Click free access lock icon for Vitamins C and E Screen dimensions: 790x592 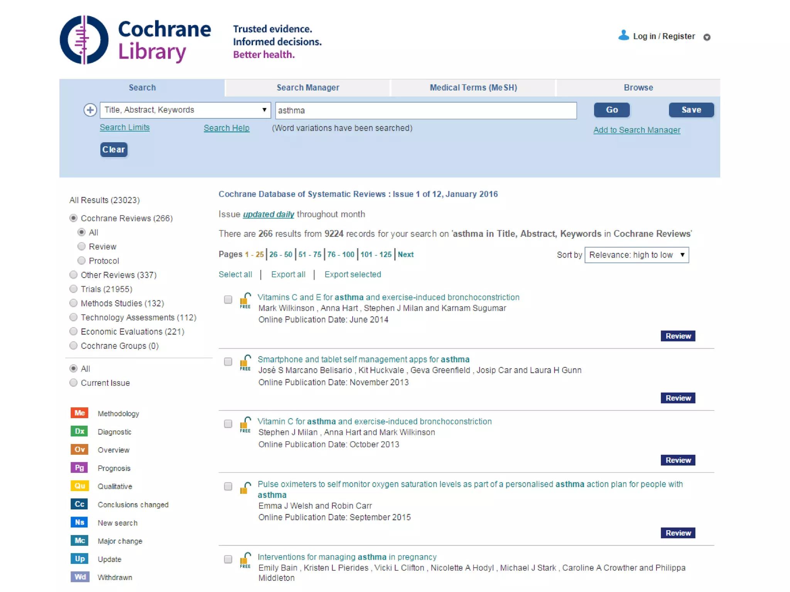pos(245,301)
